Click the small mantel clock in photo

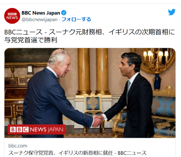(30, 70)
